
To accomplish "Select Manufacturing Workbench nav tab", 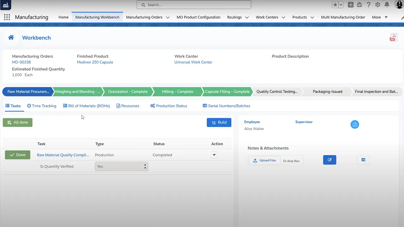I will point(97,17).
